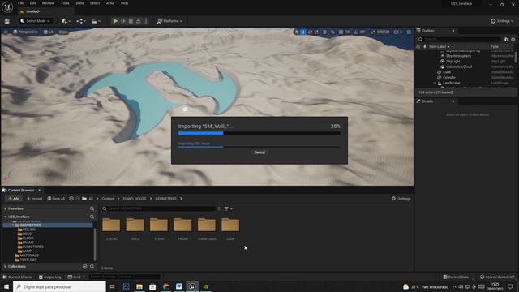Open the Help menu
Screen dimensions: 519x292
(124, 3)
